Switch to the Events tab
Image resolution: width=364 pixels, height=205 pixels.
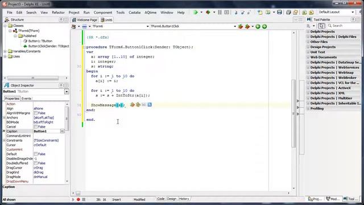click(x=26, y=99)
